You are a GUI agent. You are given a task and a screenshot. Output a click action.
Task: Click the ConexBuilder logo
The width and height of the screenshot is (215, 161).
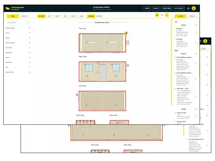(x=15, y=8)
